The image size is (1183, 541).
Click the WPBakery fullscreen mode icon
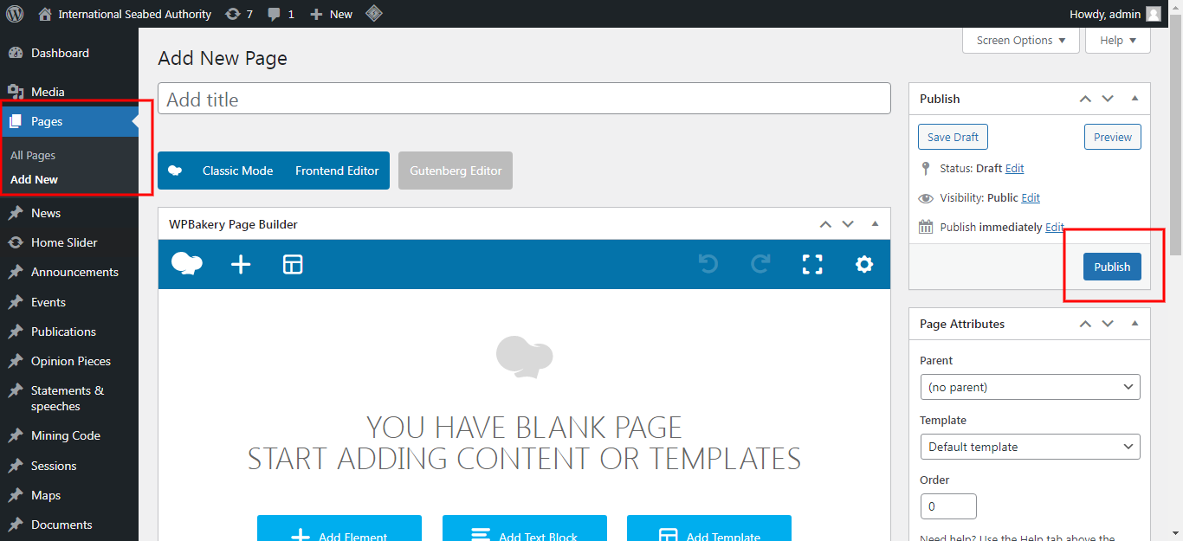[812, 265]
